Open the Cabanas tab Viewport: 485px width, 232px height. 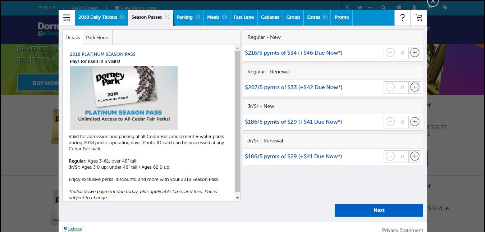270,17
